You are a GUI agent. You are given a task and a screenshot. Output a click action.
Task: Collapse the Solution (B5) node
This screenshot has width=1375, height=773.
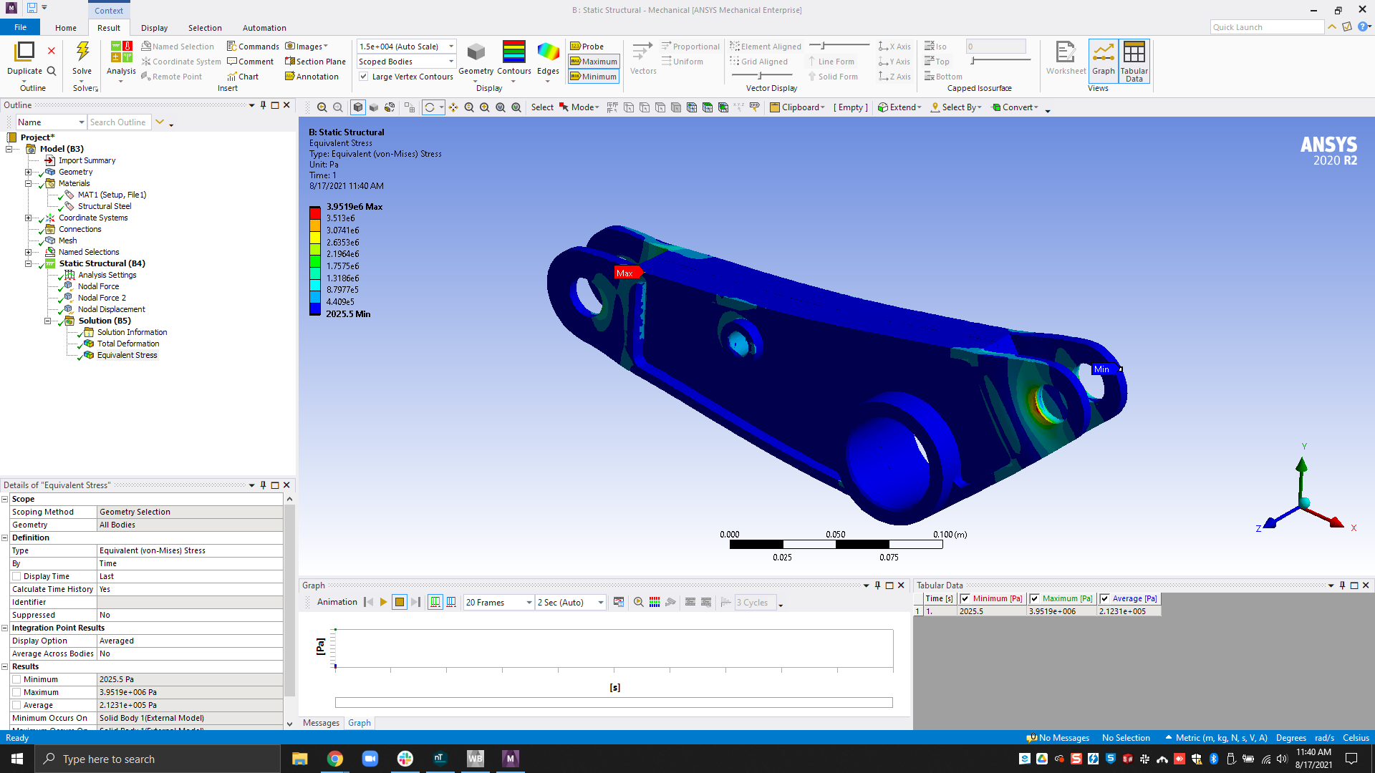pyautogui.click(x=47, y=321)
